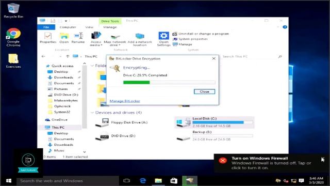
Task: Open Exercises folder on desktop
Action: [x=13, y=61]
